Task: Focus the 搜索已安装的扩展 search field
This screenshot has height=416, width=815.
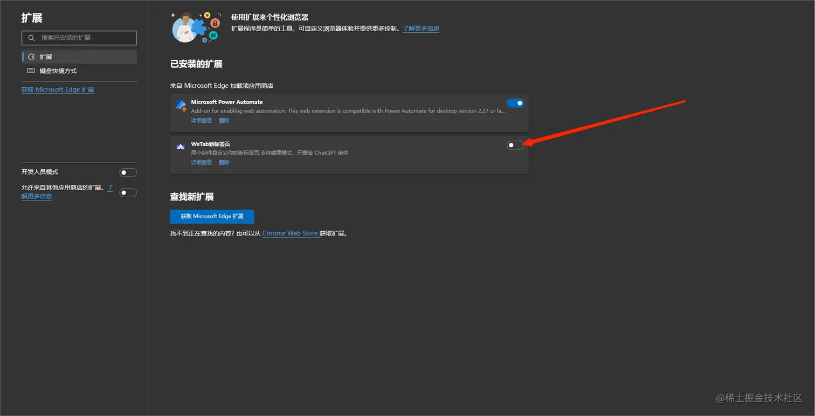Action: (x=79, y=38)
